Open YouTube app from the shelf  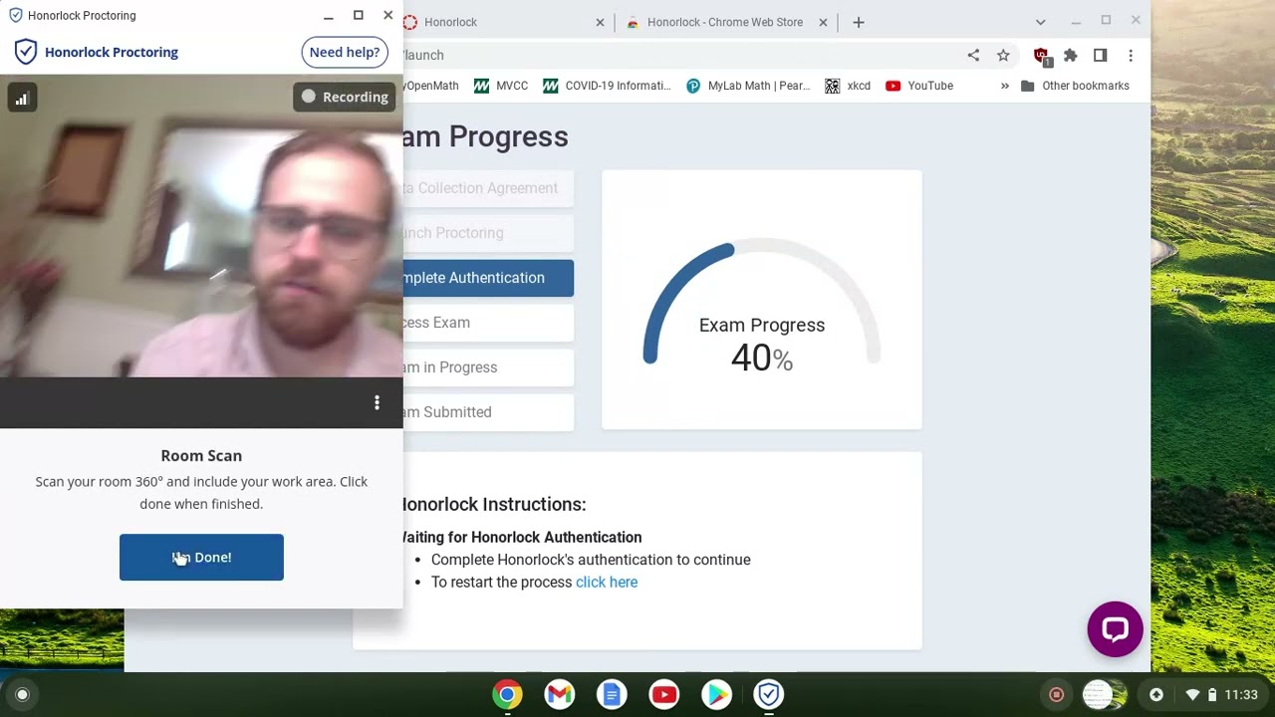pos(664,695)
